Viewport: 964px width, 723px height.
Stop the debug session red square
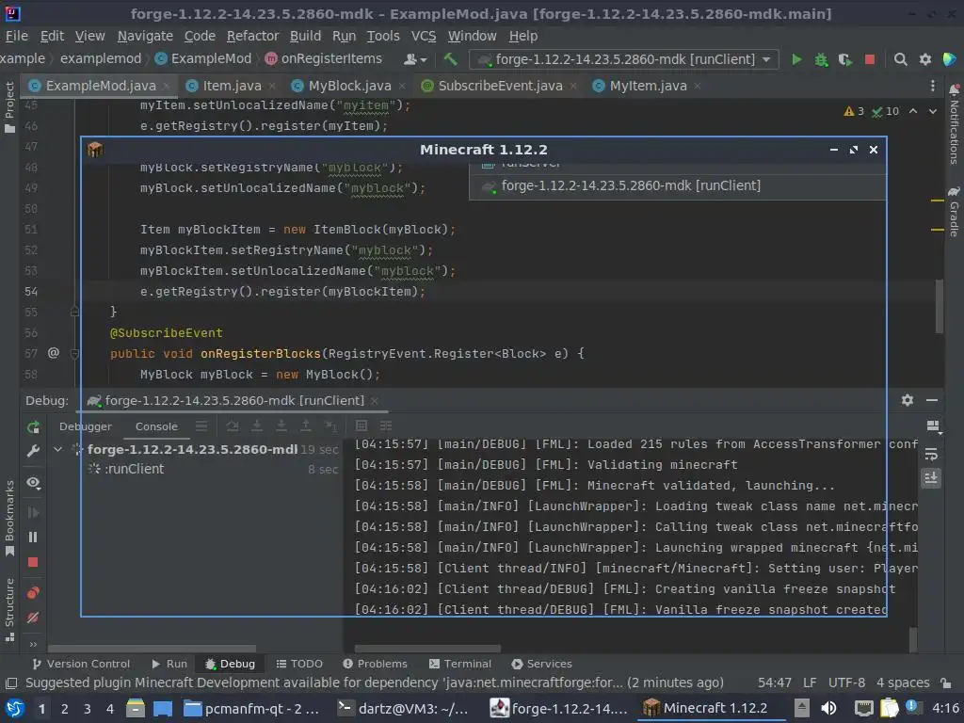(33, 563)
